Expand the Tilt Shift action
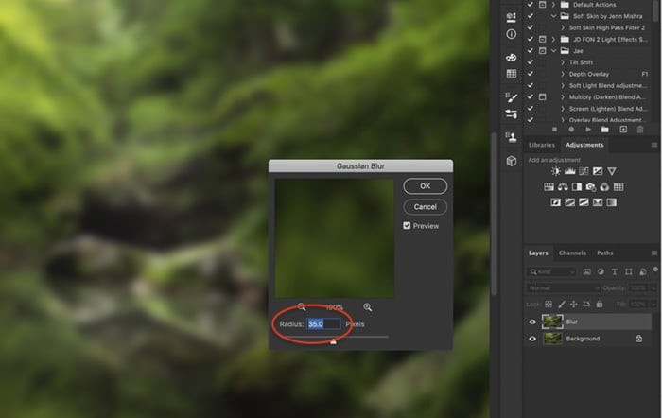The height and width of the screenshot is (418, 662). point(563,62)
